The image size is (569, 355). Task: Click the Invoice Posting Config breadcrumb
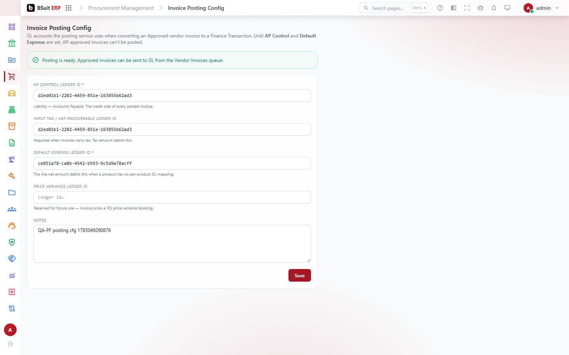[196, 8]
